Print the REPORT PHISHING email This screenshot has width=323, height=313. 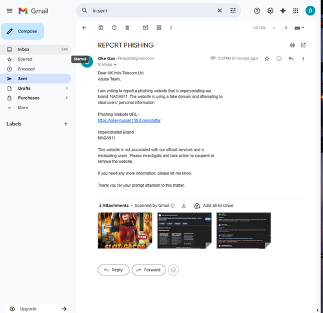pyautogui.click(x=292, y=45)
